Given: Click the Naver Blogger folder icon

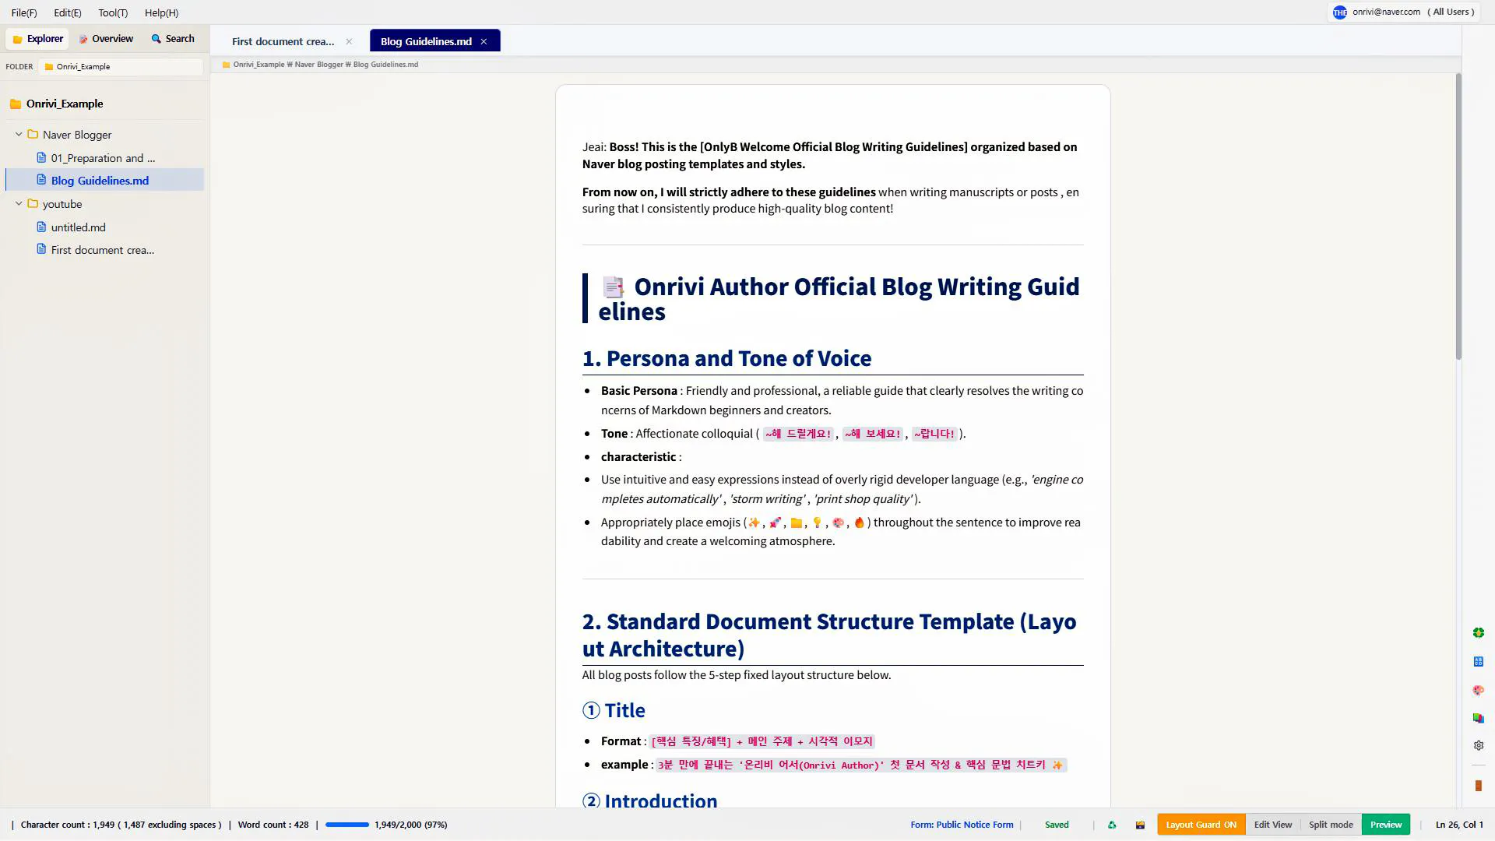Looking at the screenshot, I should (33, 135).
